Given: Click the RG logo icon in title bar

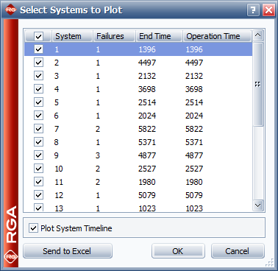Looking at the screenshot, I should pyautogui.click(x=10, y=10).
